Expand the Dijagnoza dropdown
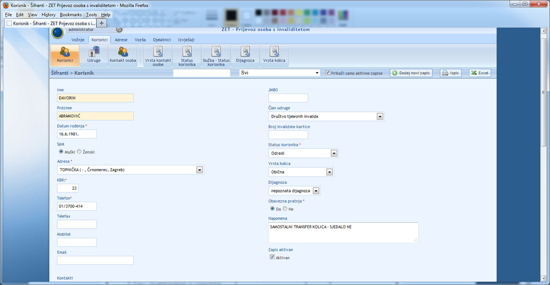 click(x=316, y=190)
